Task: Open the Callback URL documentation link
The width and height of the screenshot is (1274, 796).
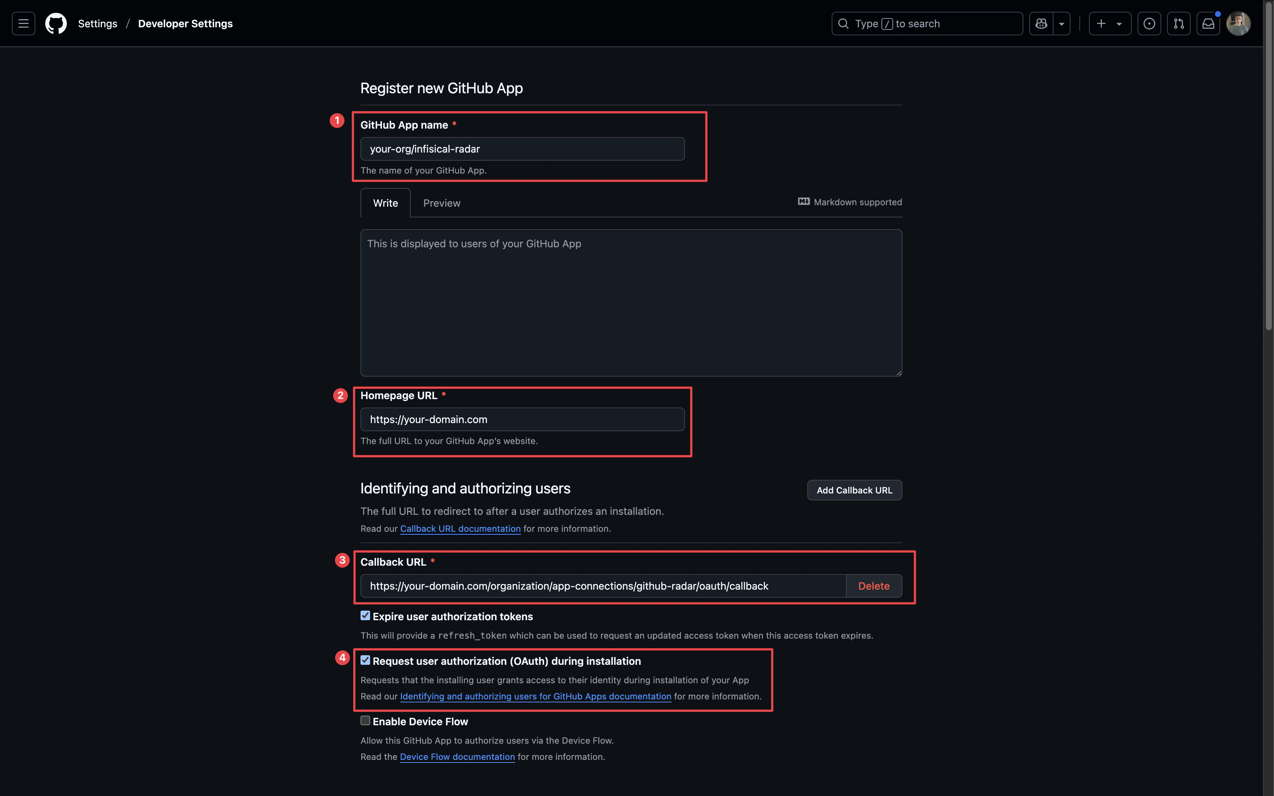Action: (460, 528)
